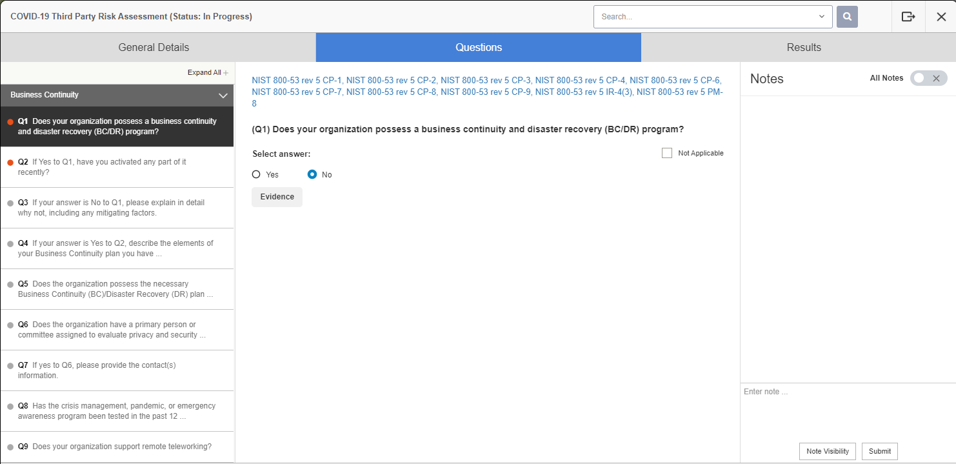Open the search box dropdown arrow
This screenshot has width=956, height=464.
(x=822, y=17)
